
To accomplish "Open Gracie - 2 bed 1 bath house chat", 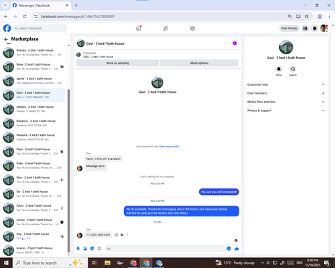I will tap(33, 250).
